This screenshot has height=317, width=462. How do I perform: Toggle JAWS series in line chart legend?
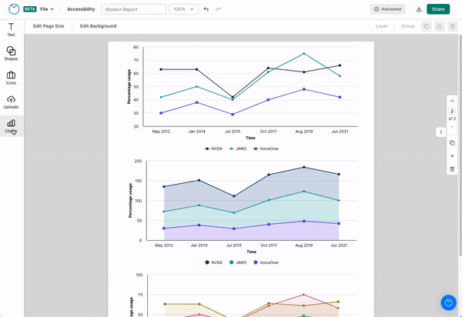tap(237, 148)
